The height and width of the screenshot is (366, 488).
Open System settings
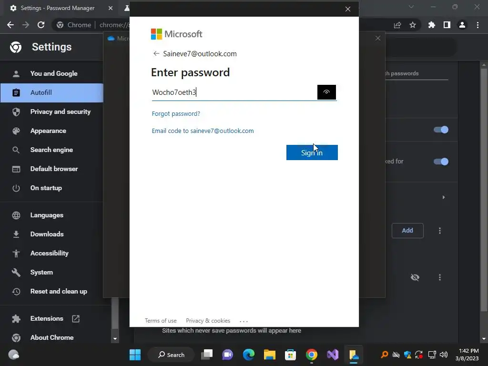pyautogui.click(x=51, y=272)
